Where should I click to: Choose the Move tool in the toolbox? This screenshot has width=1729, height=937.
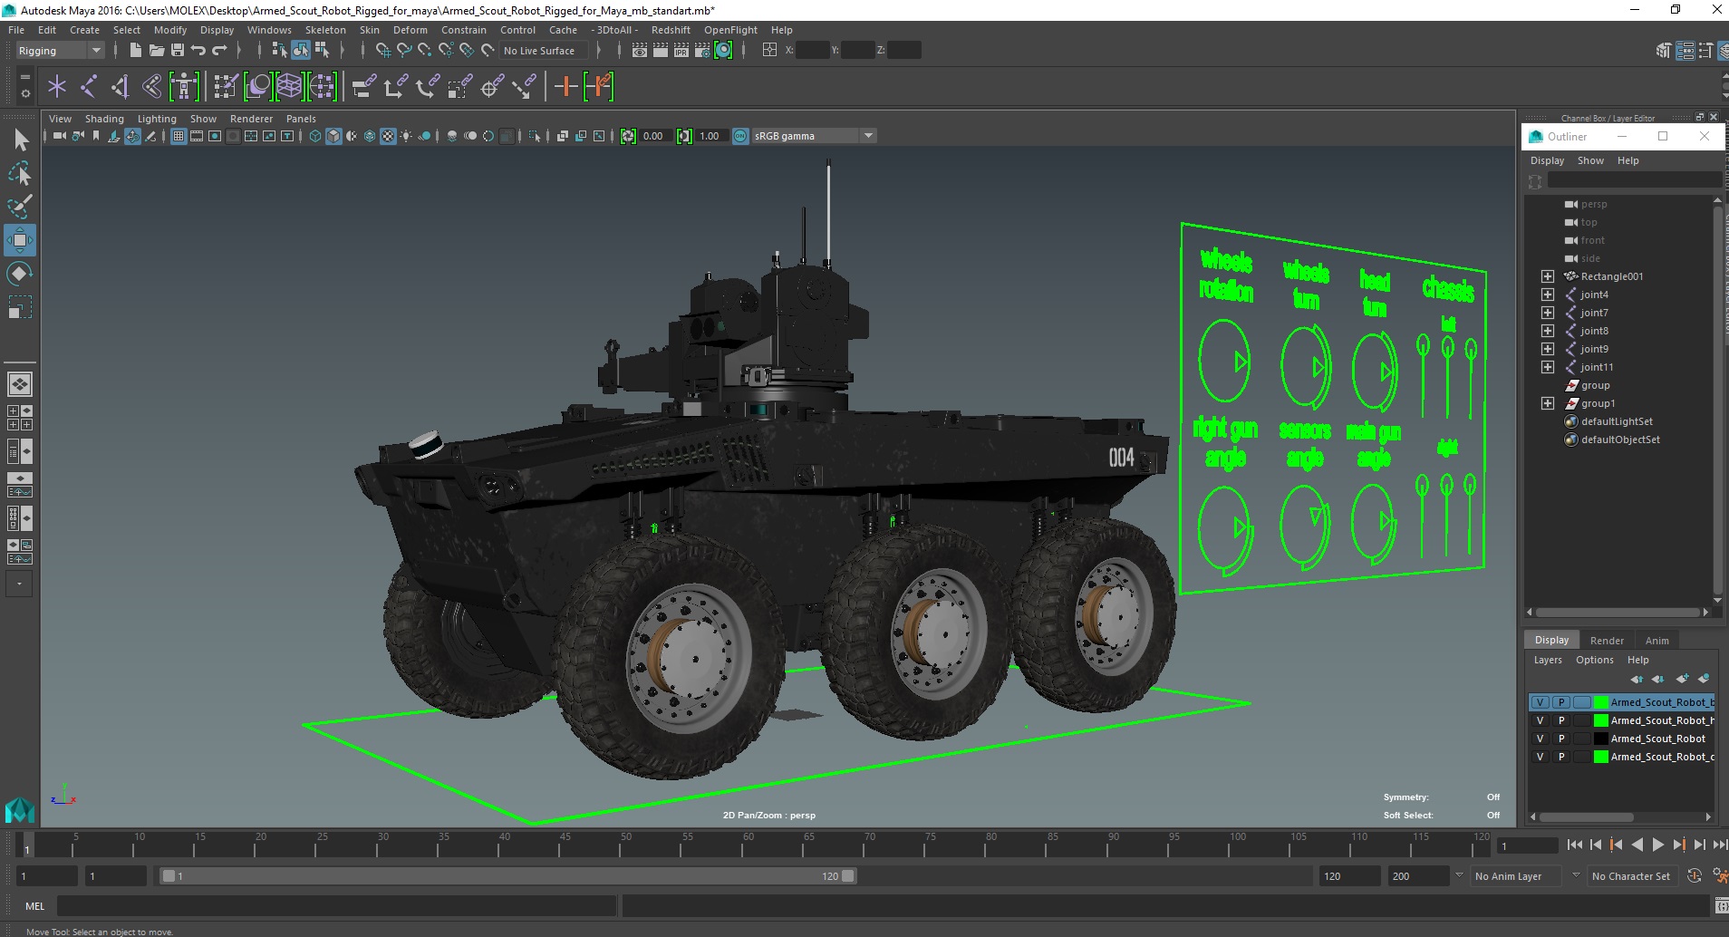[x=20, y=240]
